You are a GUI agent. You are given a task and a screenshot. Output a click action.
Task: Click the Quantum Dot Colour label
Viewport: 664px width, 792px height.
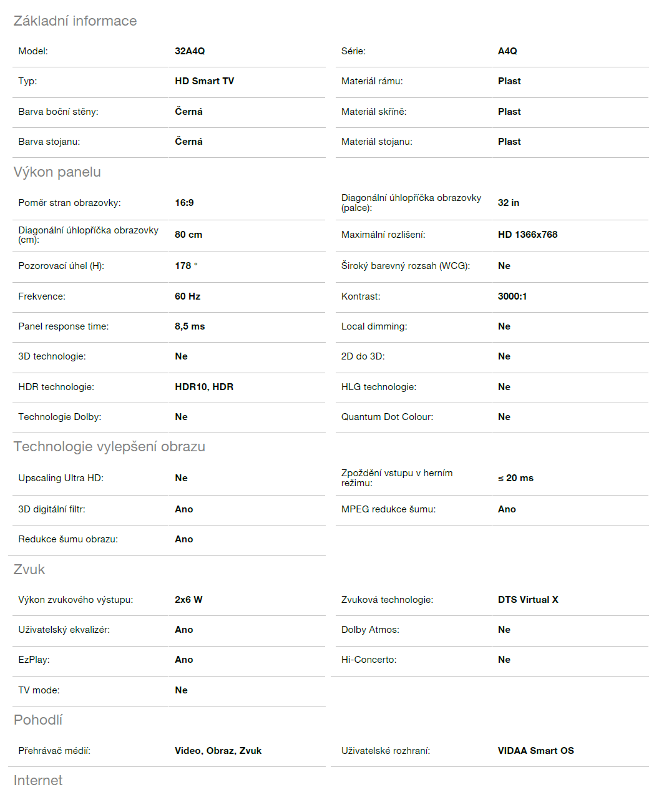(x=387, y=417)
